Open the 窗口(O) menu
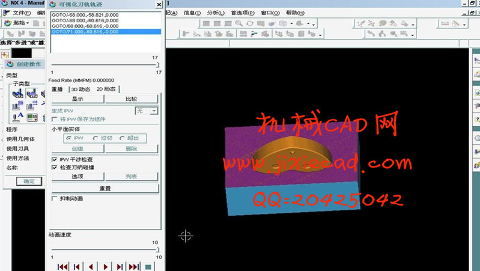480x271 pixels. pos(270,13)
